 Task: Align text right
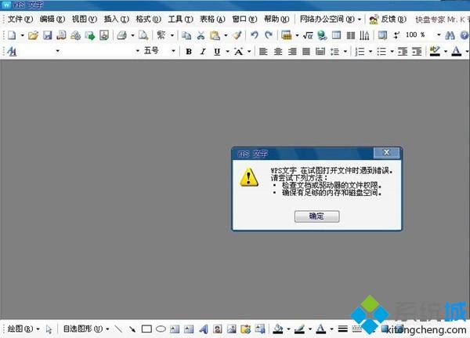click(x=292, y=52)
